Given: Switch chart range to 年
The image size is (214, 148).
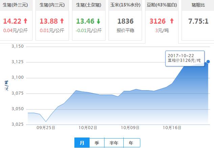Looking at the screenshot, I should click(132, 143).
